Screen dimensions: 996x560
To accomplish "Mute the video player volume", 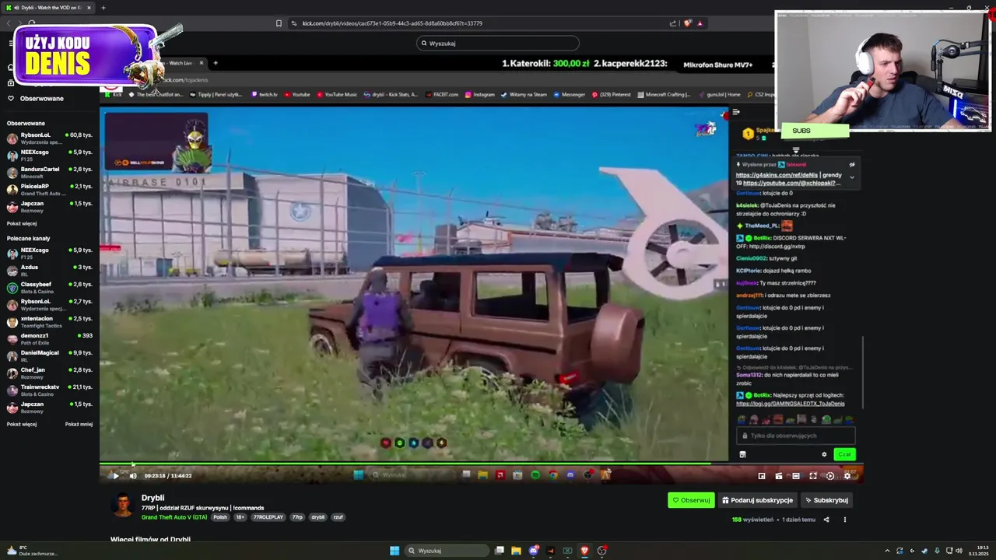I will (133, 476).
